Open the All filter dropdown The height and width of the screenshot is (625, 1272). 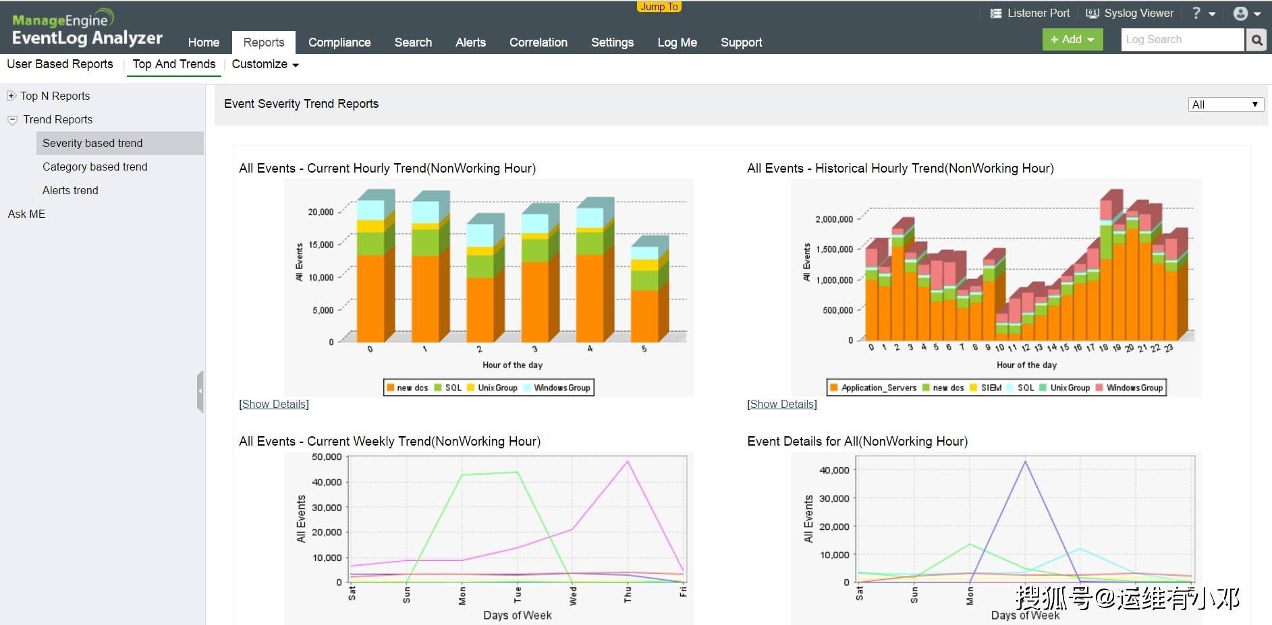coord(1225,105)
